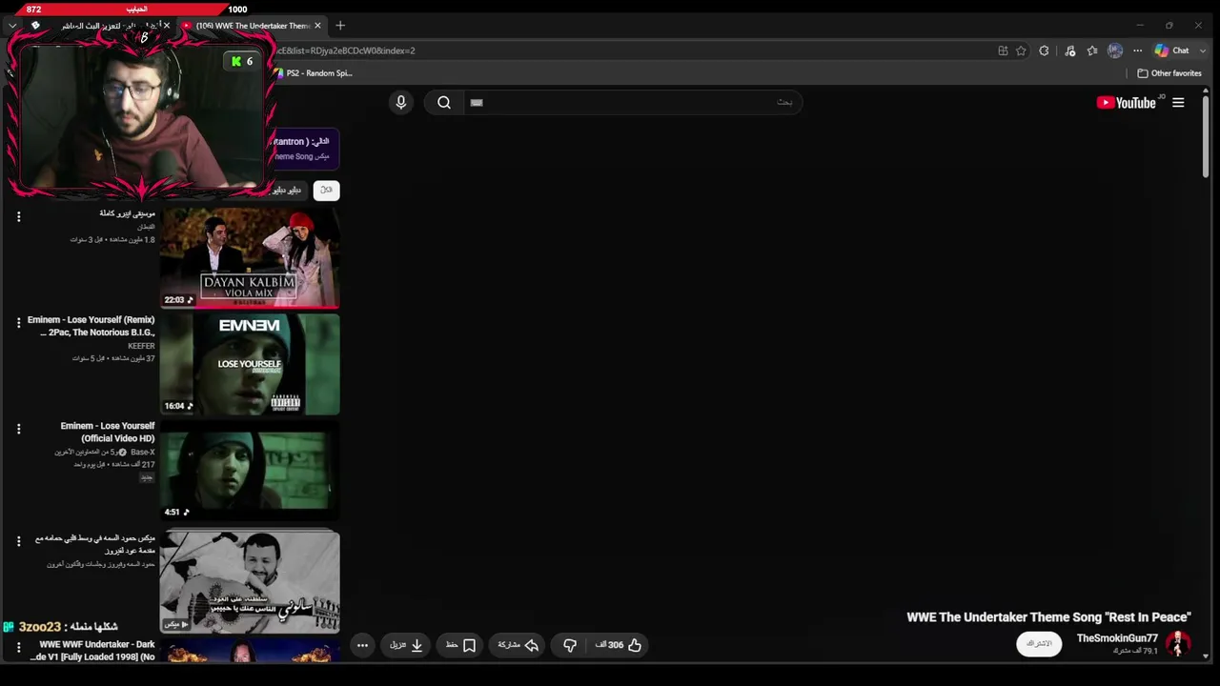Click the YouTube search input field
Screen dimensions: 1220x686
click(x=632, y=102)
